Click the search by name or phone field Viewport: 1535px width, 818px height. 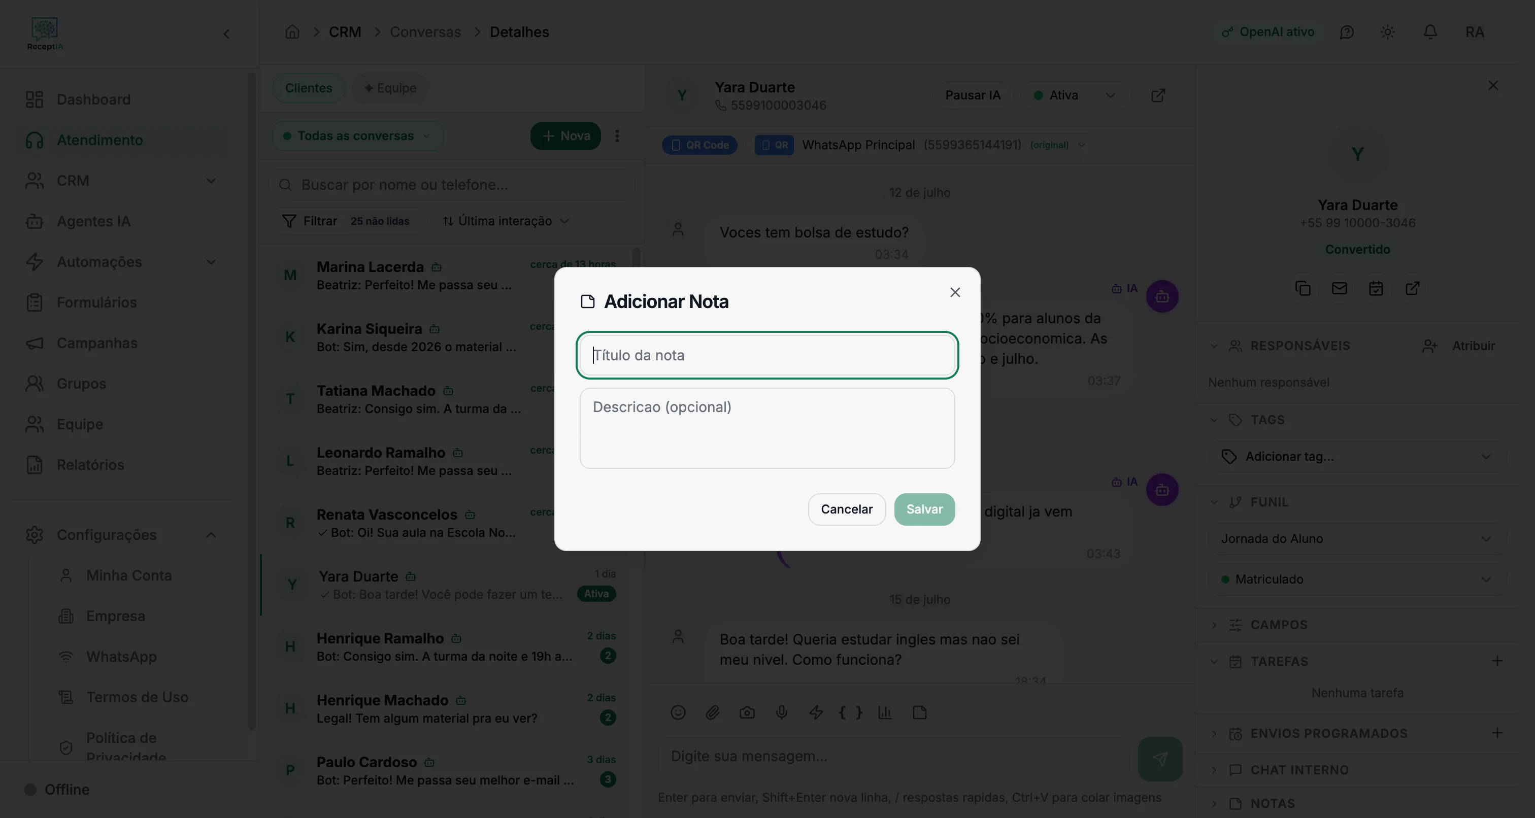click(452, 185)
